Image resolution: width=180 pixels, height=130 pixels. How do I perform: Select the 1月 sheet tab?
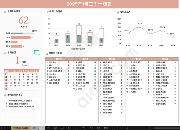pyautogui.click(x=42, y=128)
